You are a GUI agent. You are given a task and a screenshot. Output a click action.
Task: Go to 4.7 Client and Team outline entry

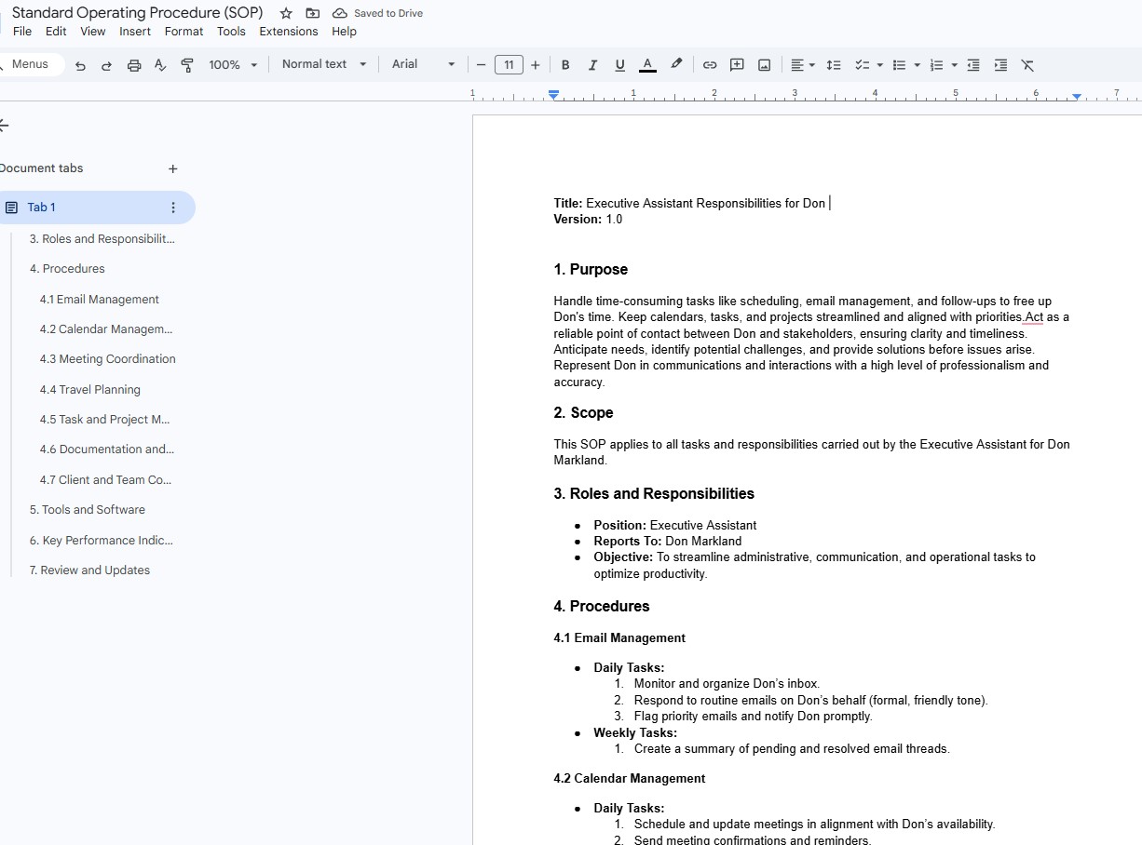point(106,480)
